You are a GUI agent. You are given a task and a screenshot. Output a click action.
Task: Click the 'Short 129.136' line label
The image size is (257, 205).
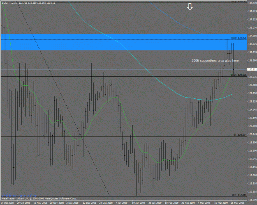(x=238, y=75)
